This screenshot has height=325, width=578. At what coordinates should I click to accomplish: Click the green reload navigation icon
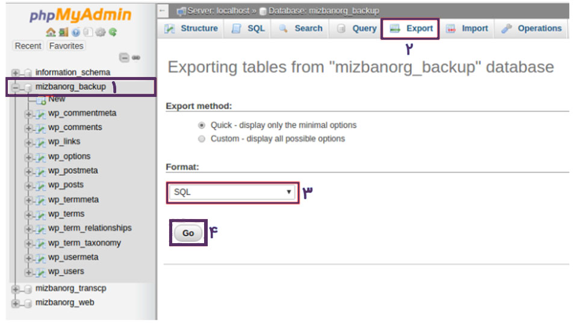tap(113, 32)
